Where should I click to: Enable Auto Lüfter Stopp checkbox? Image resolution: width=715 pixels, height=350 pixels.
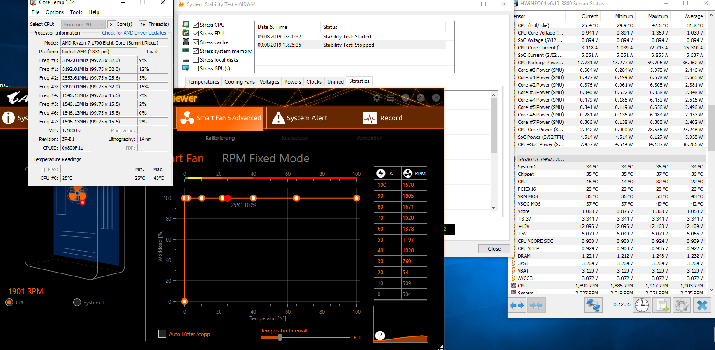162,334
